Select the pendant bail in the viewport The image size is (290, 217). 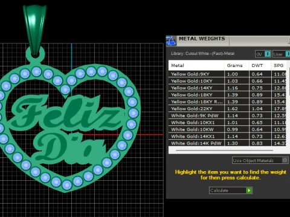(x=35, y=30)
